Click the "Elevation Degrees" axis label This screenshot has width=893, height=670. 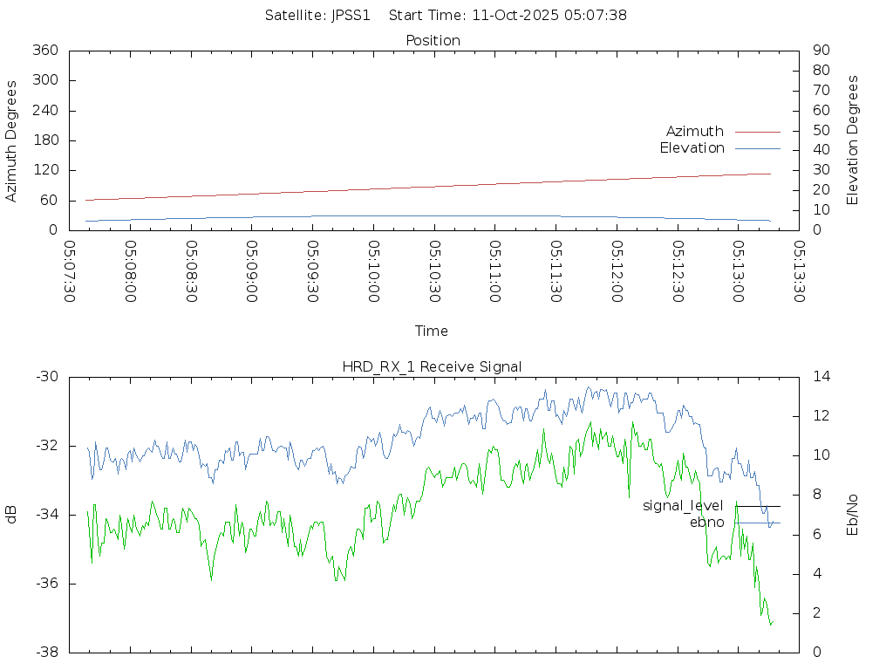pyautogui.click(x=853, y=140)
